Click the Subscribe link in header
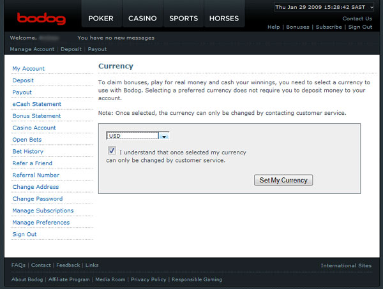Screen dimensions: 383x289 tap(329, 27)
